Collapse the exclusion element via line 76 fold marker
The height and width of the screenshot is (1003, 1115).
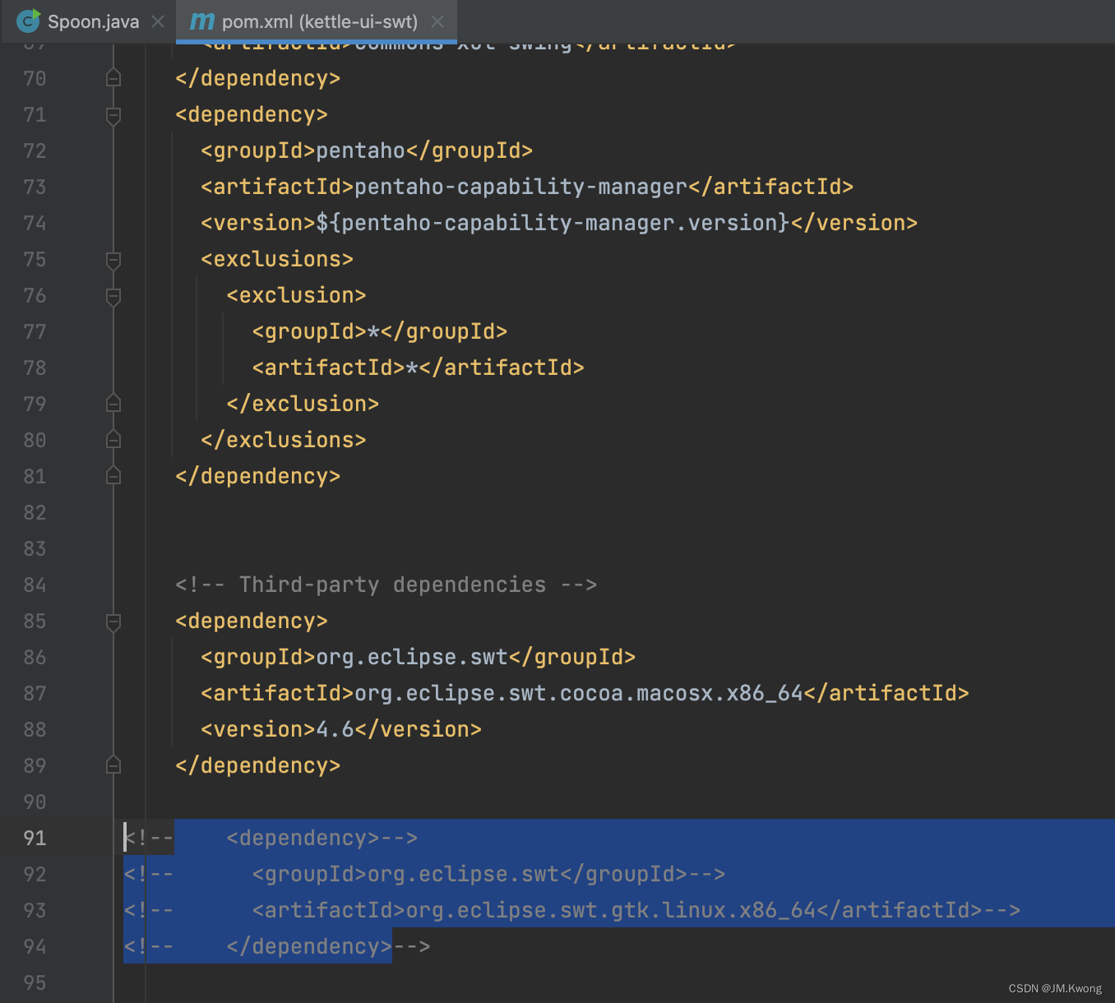pyautogui.click(x=113, y=296)
